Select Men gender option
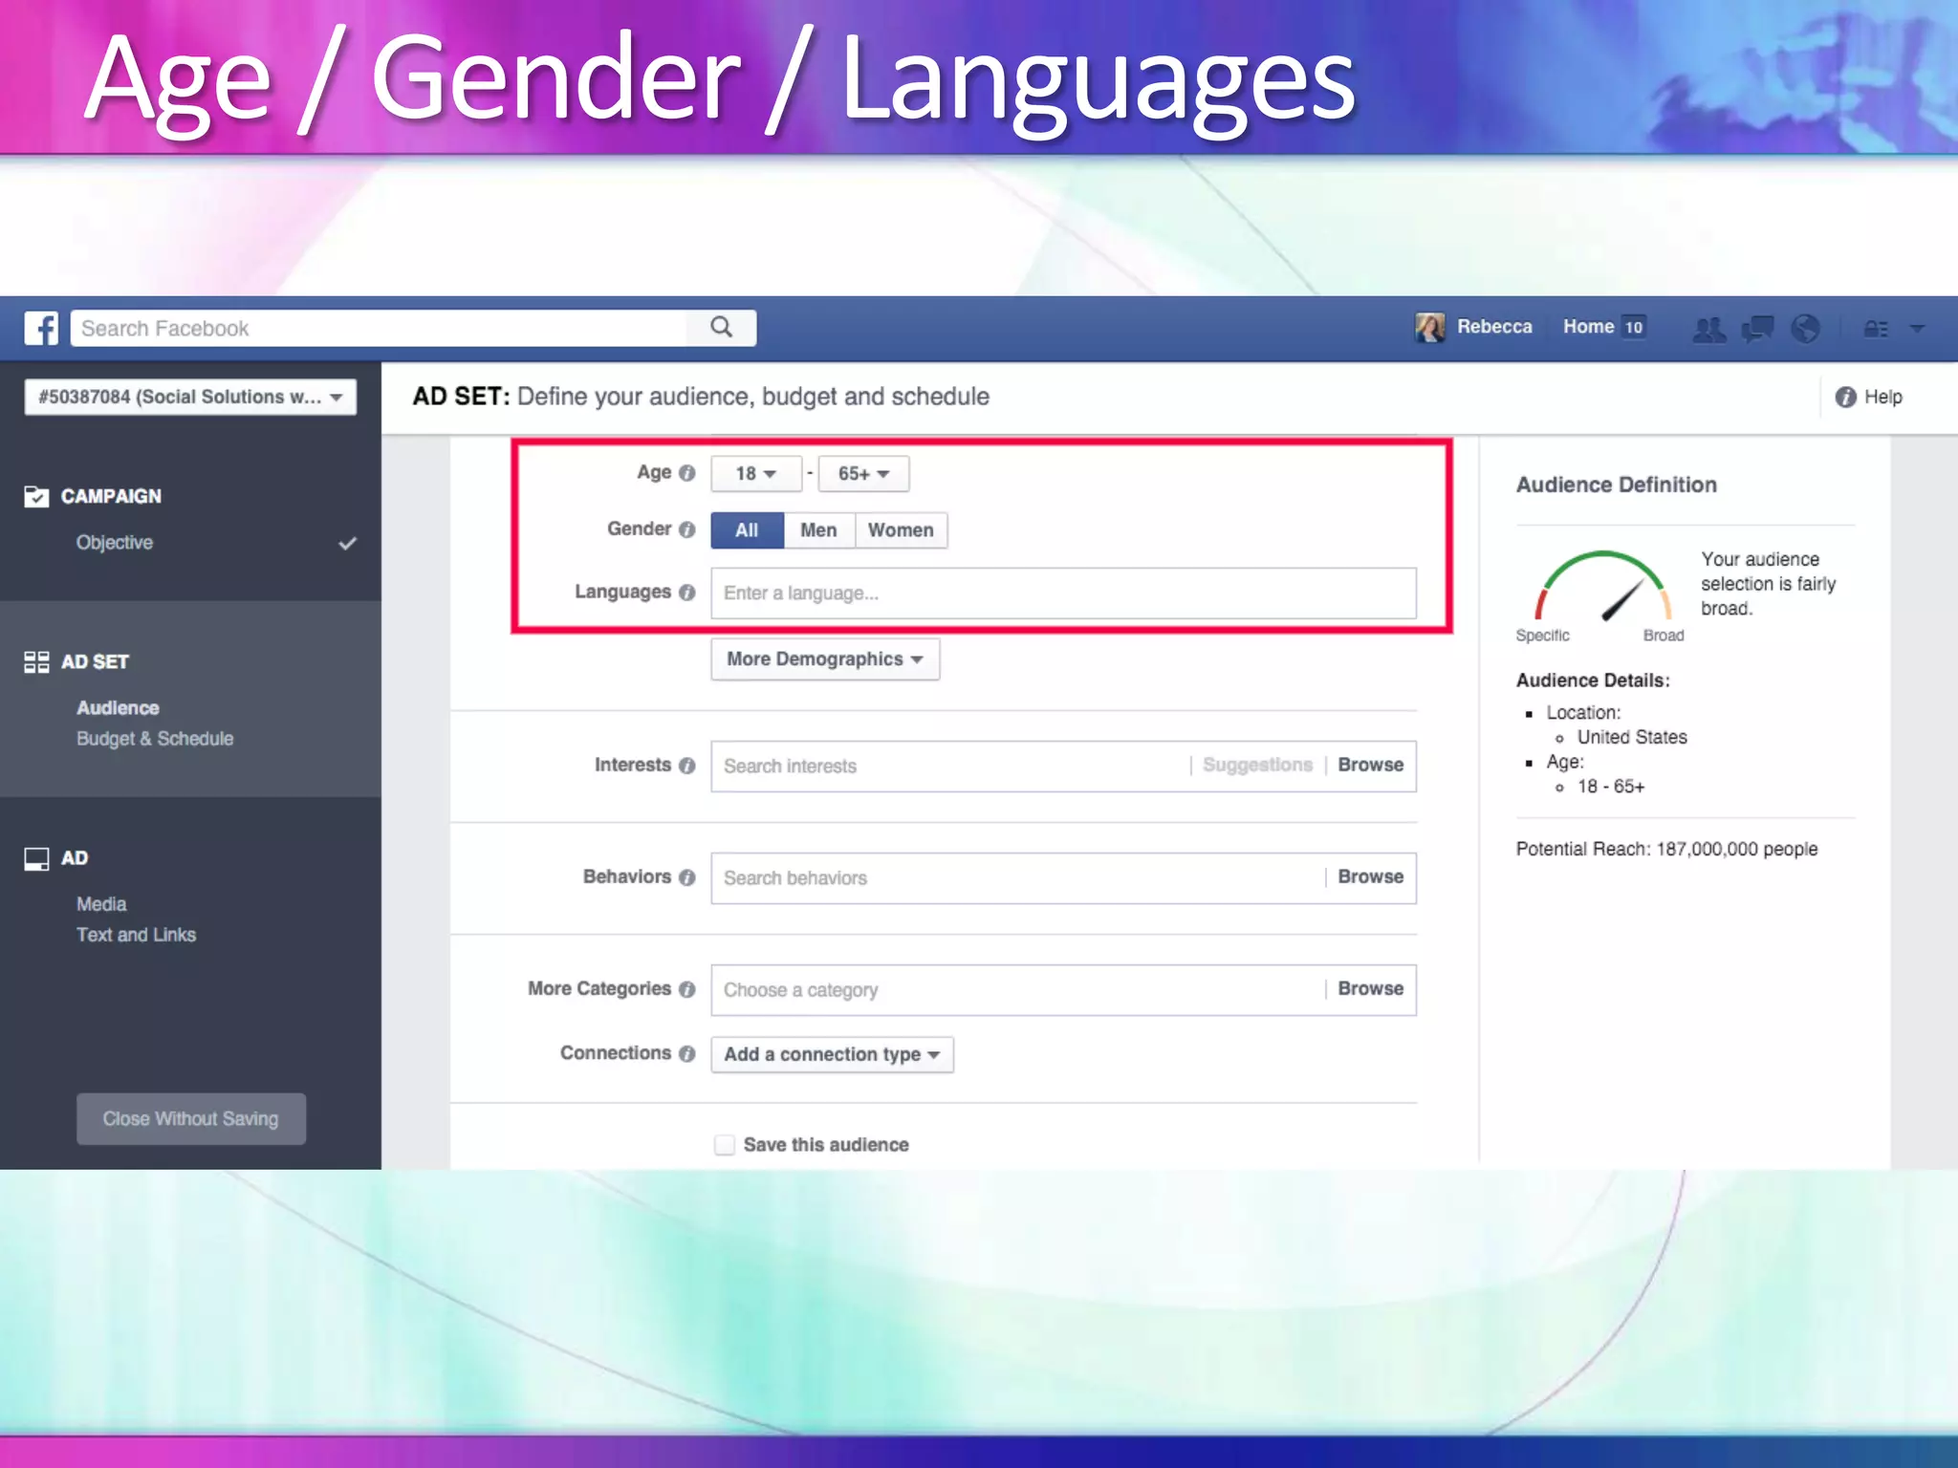Viewport: 1958px width, 1468px height. (x=818, y=530)
